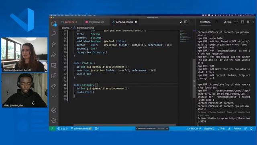
Task: Open the Search view in activity bar
Action: [x=54, y=33]
